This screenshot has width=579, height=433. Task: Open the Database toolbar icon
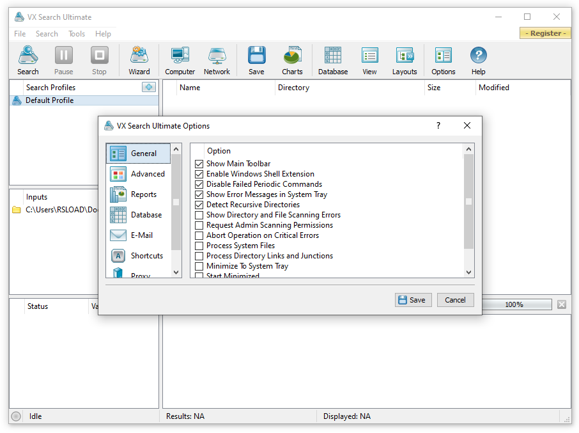[333, 60]
